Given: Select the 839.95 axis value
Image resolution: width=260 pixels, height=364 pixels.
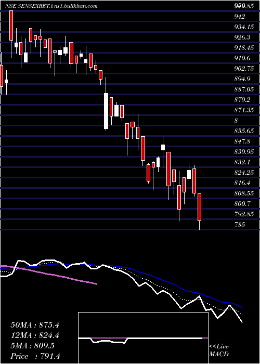Looking at the screenshot, I should click(x=243, y=152).
